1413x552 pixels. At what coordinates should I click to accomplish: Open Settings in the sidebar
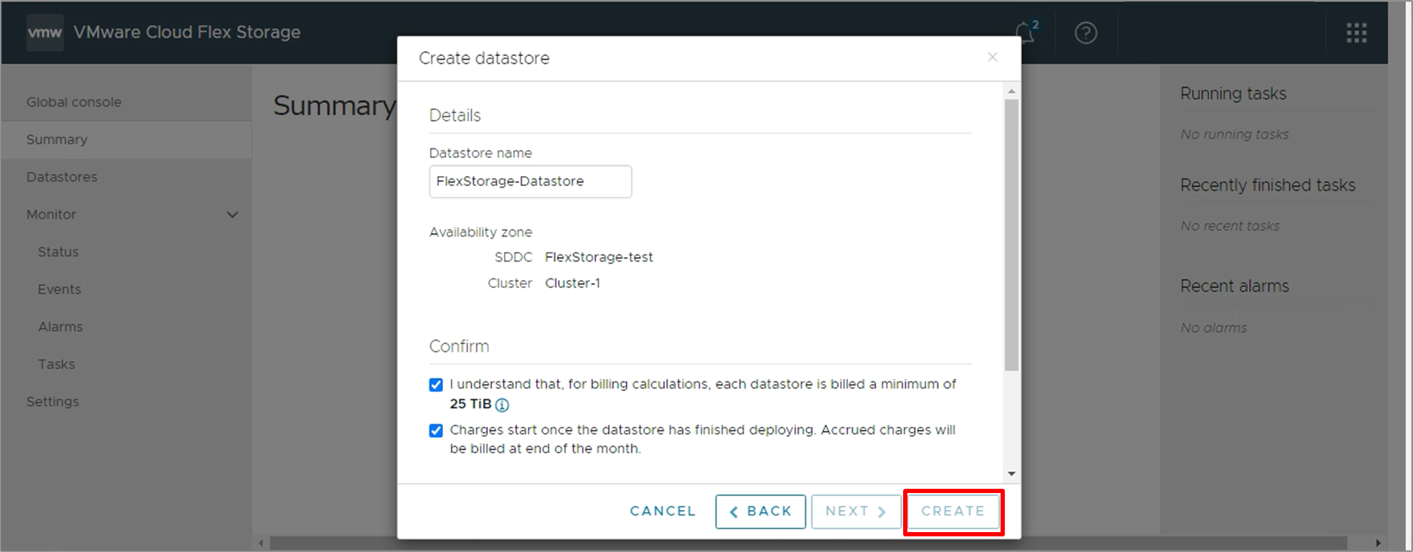pyautogui.click(x=53, y=402)
